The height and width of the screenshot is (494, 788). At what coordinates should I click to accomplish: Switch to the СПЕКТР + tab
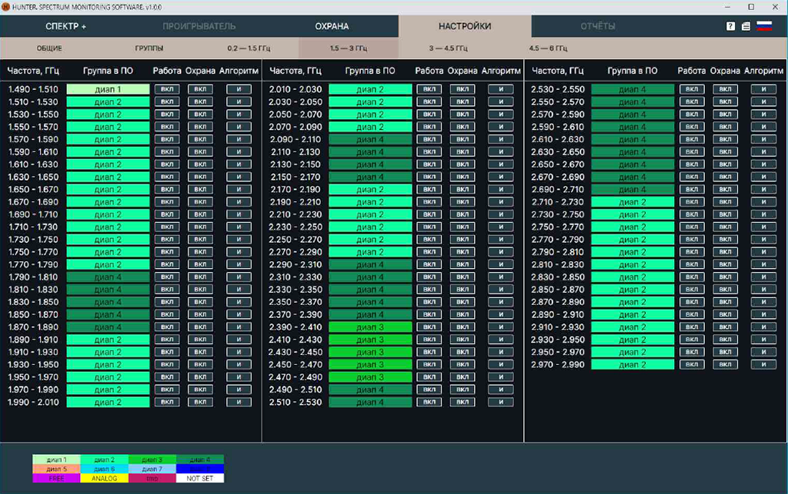[66, 26]
